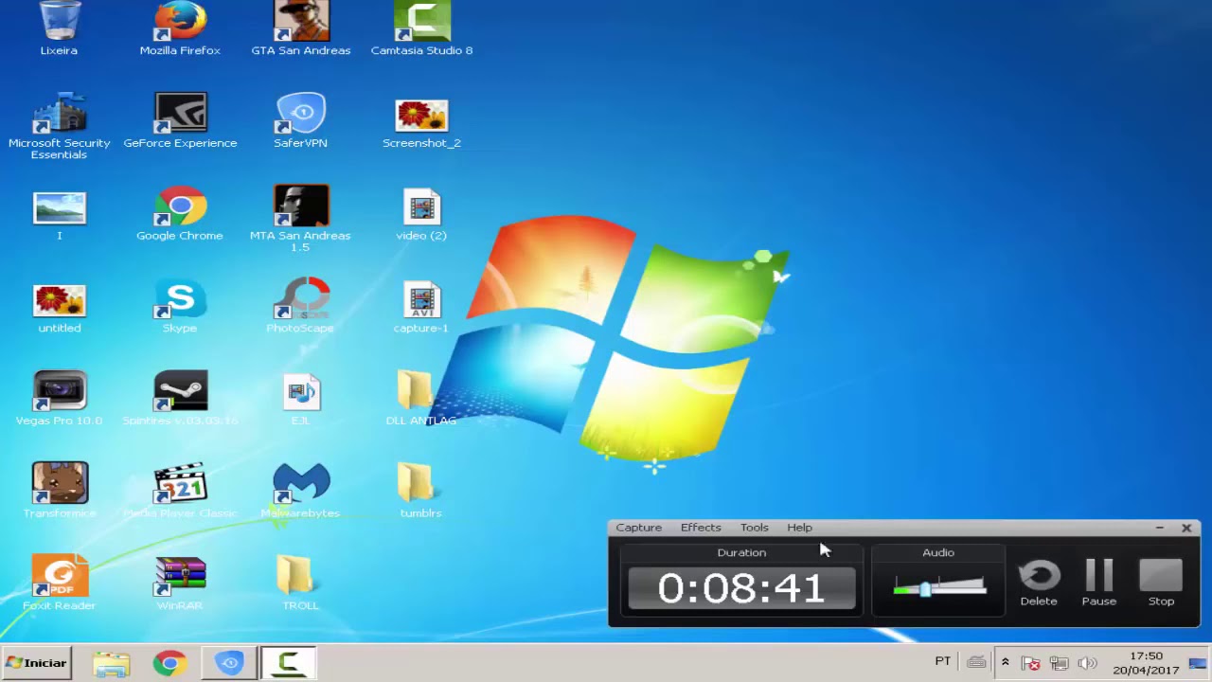Select the WinRAR desktop shortcut

point(180,583)
